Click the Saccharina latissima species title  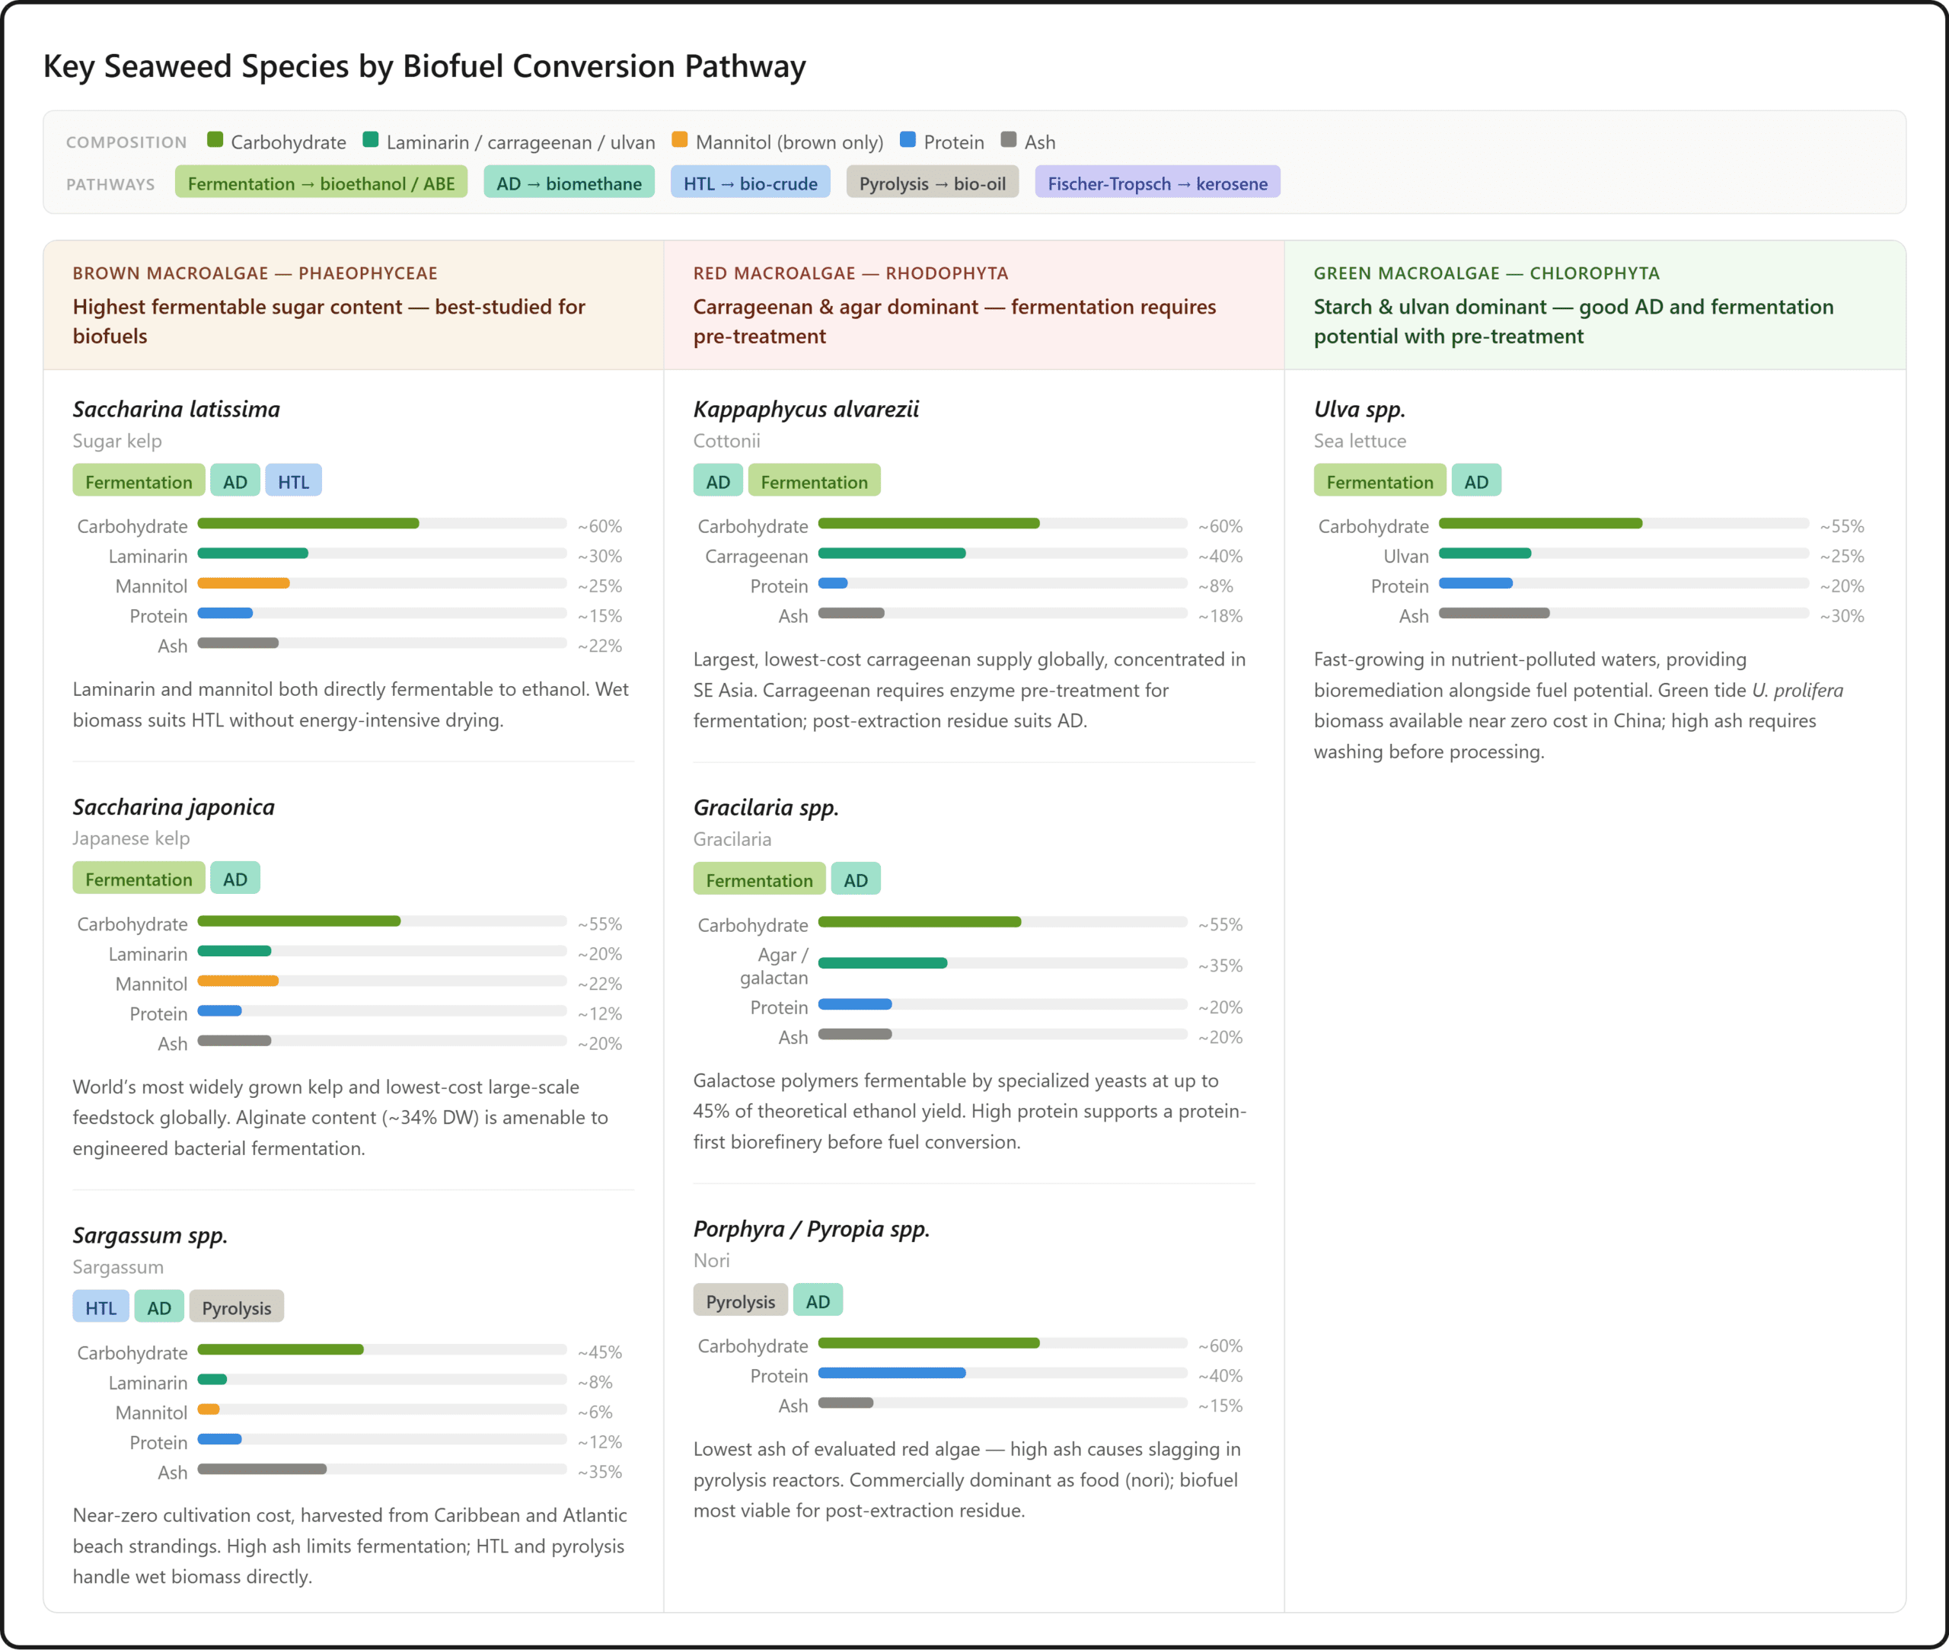pyautogui.click(x=177, y=409)
